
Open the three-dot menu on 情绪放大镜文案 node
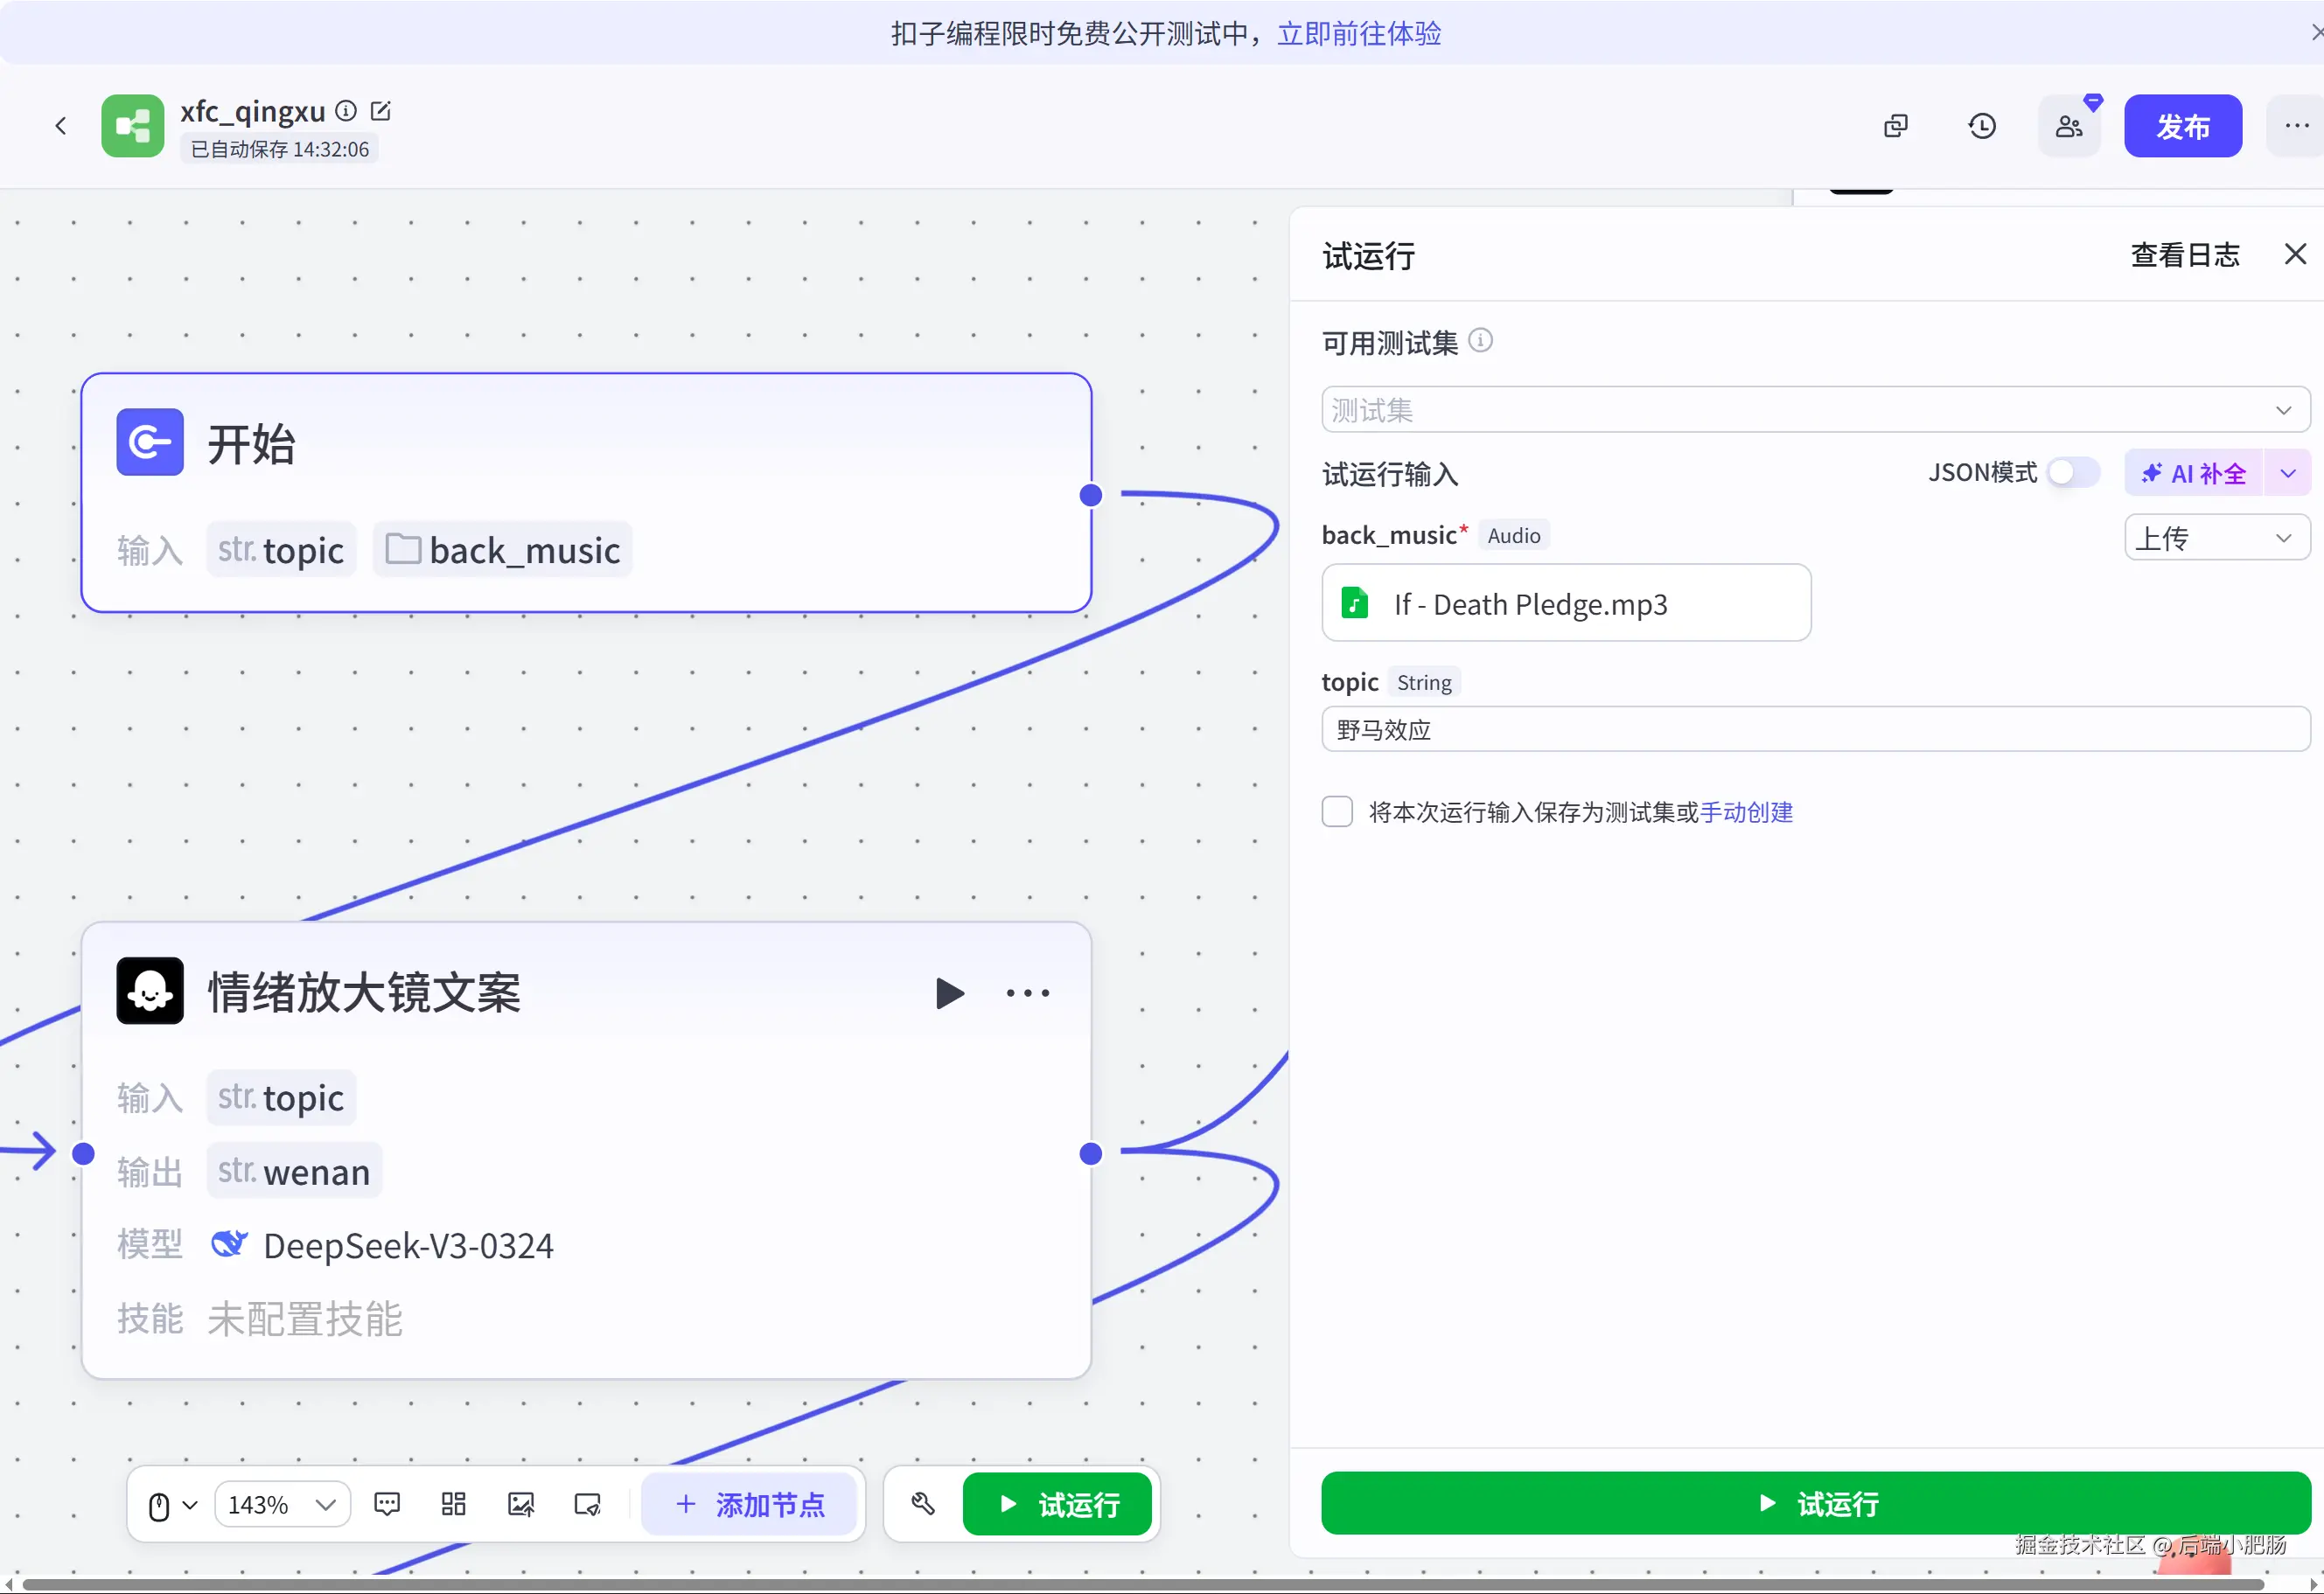(x=1027, y=992)
